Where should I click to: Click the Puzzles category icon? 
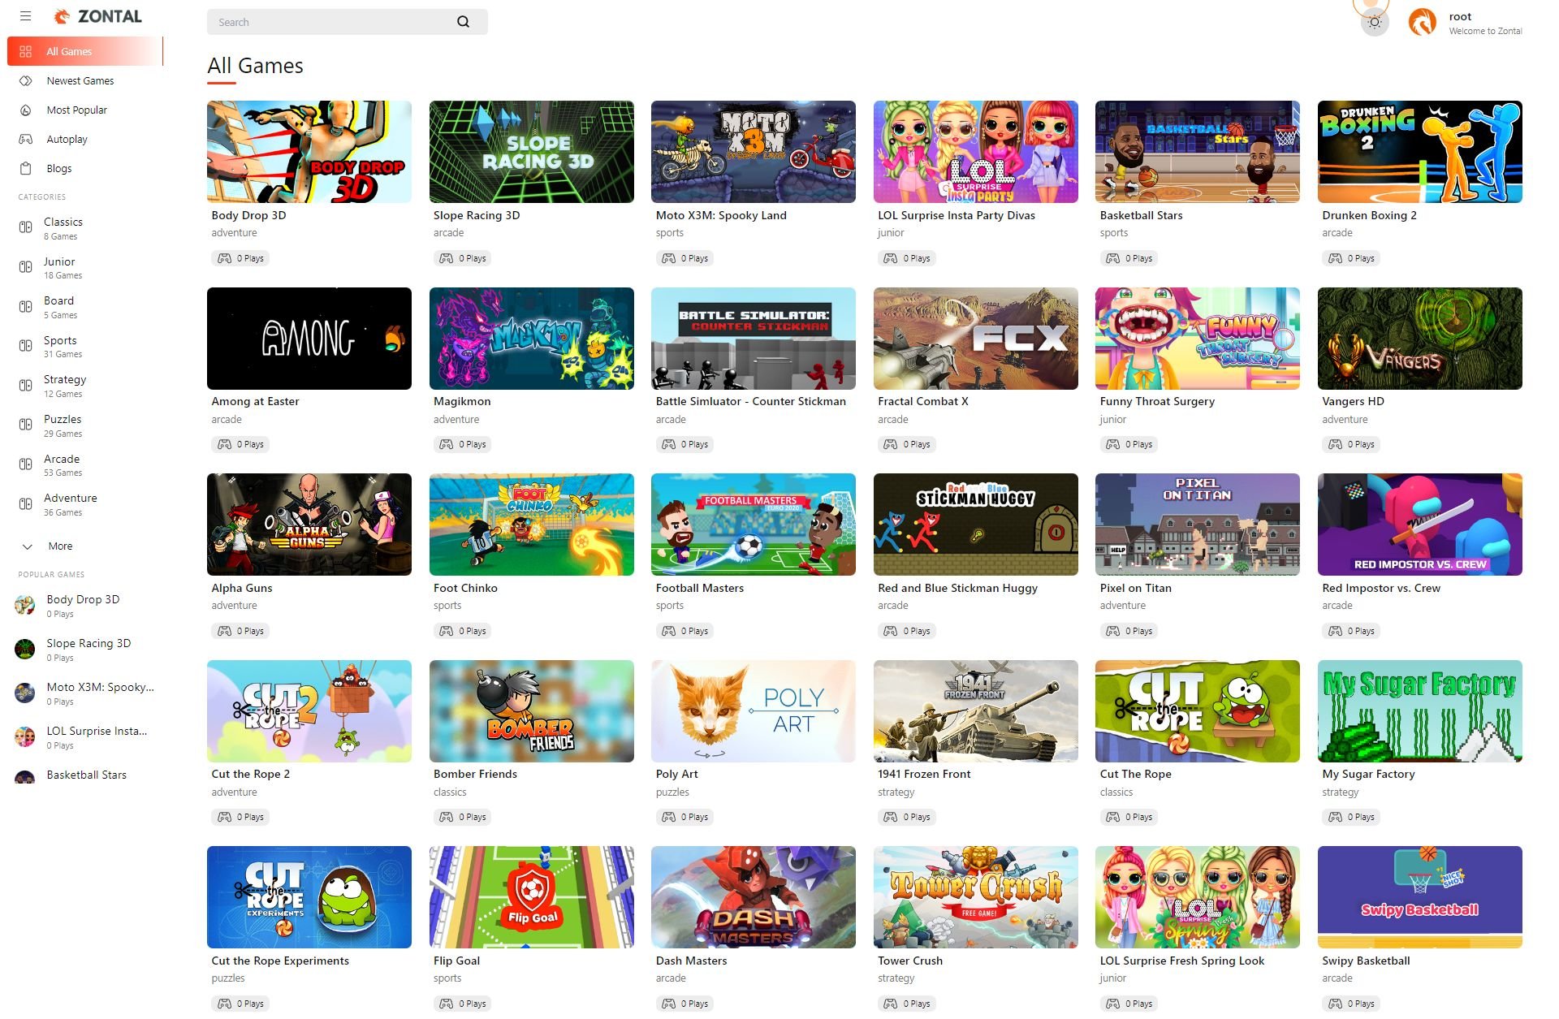pyautogui.click(x=25, y=425)
